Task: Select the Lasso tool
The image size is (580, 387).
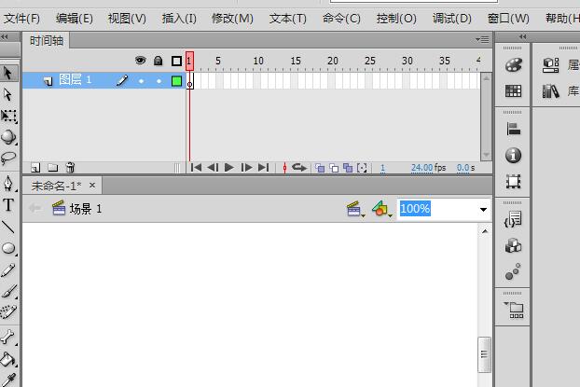Action: click(x=8, y=159)
